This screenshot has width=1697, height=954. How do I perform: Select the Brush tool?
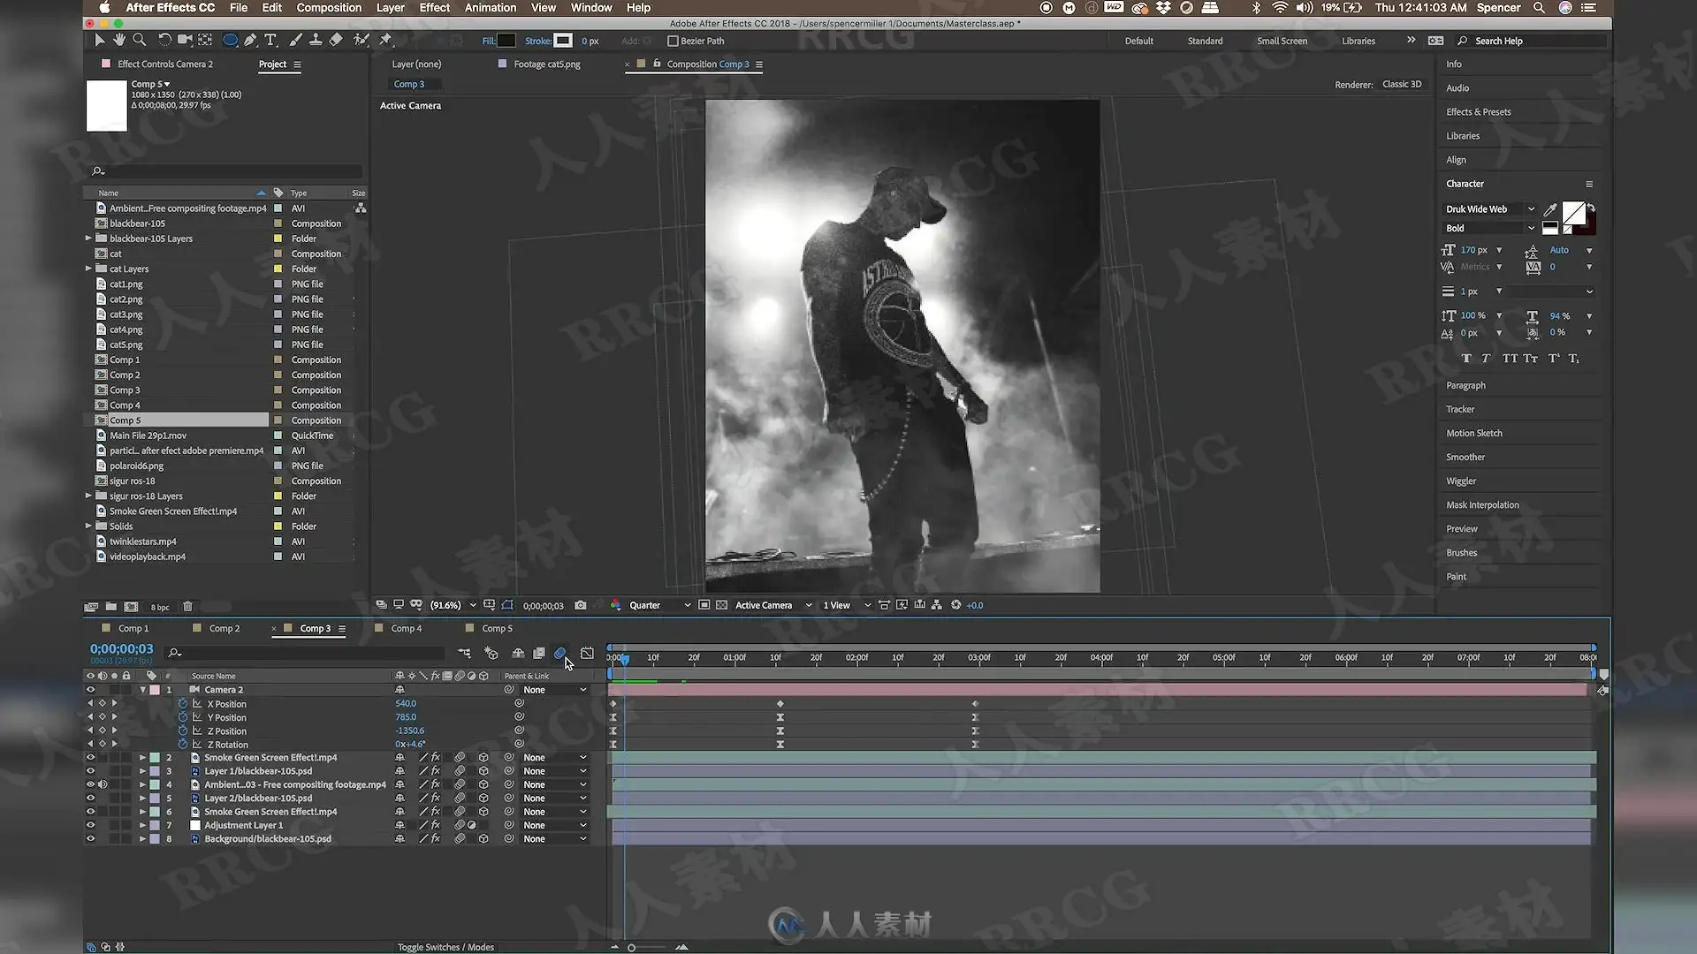(x=295, y=40)
